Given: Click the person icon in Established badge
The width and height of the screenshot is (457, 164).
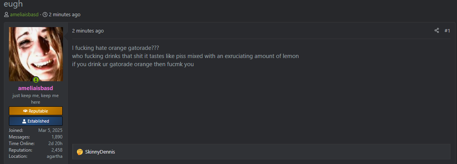Looking at the screenshot, I should point(24,121).
